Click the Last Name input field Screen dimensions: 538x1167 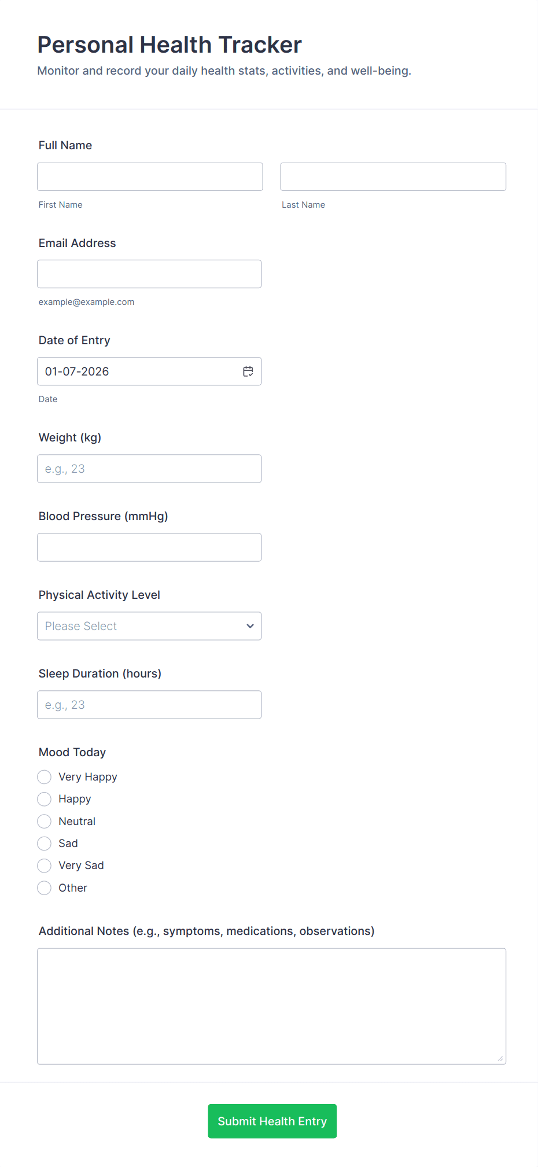point(393,176)
